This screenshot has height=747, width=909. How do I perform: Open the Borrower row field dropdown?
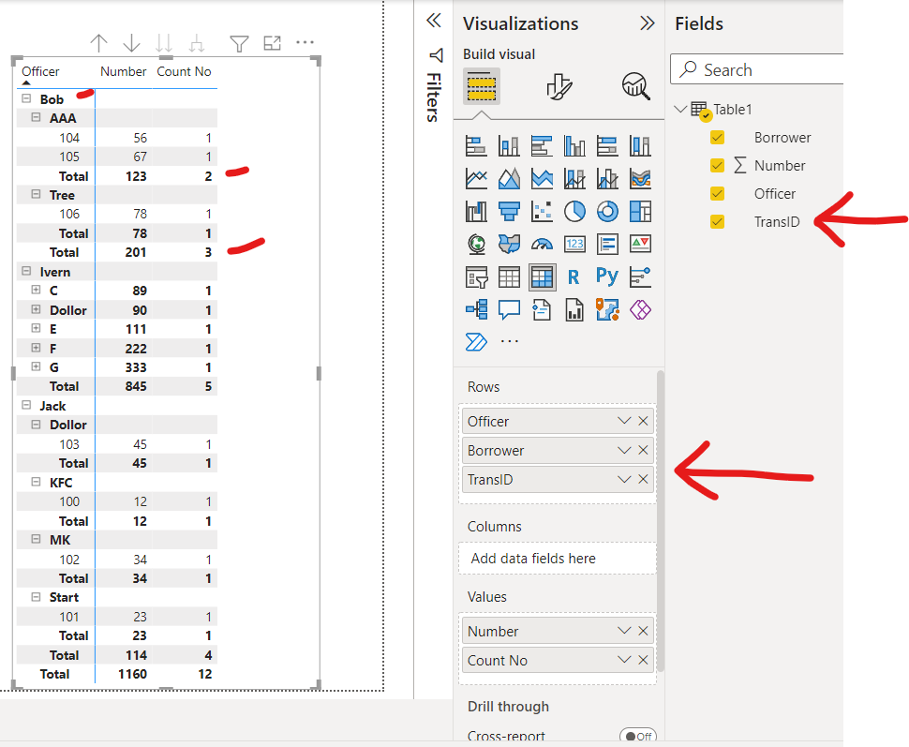click(624, 450)
